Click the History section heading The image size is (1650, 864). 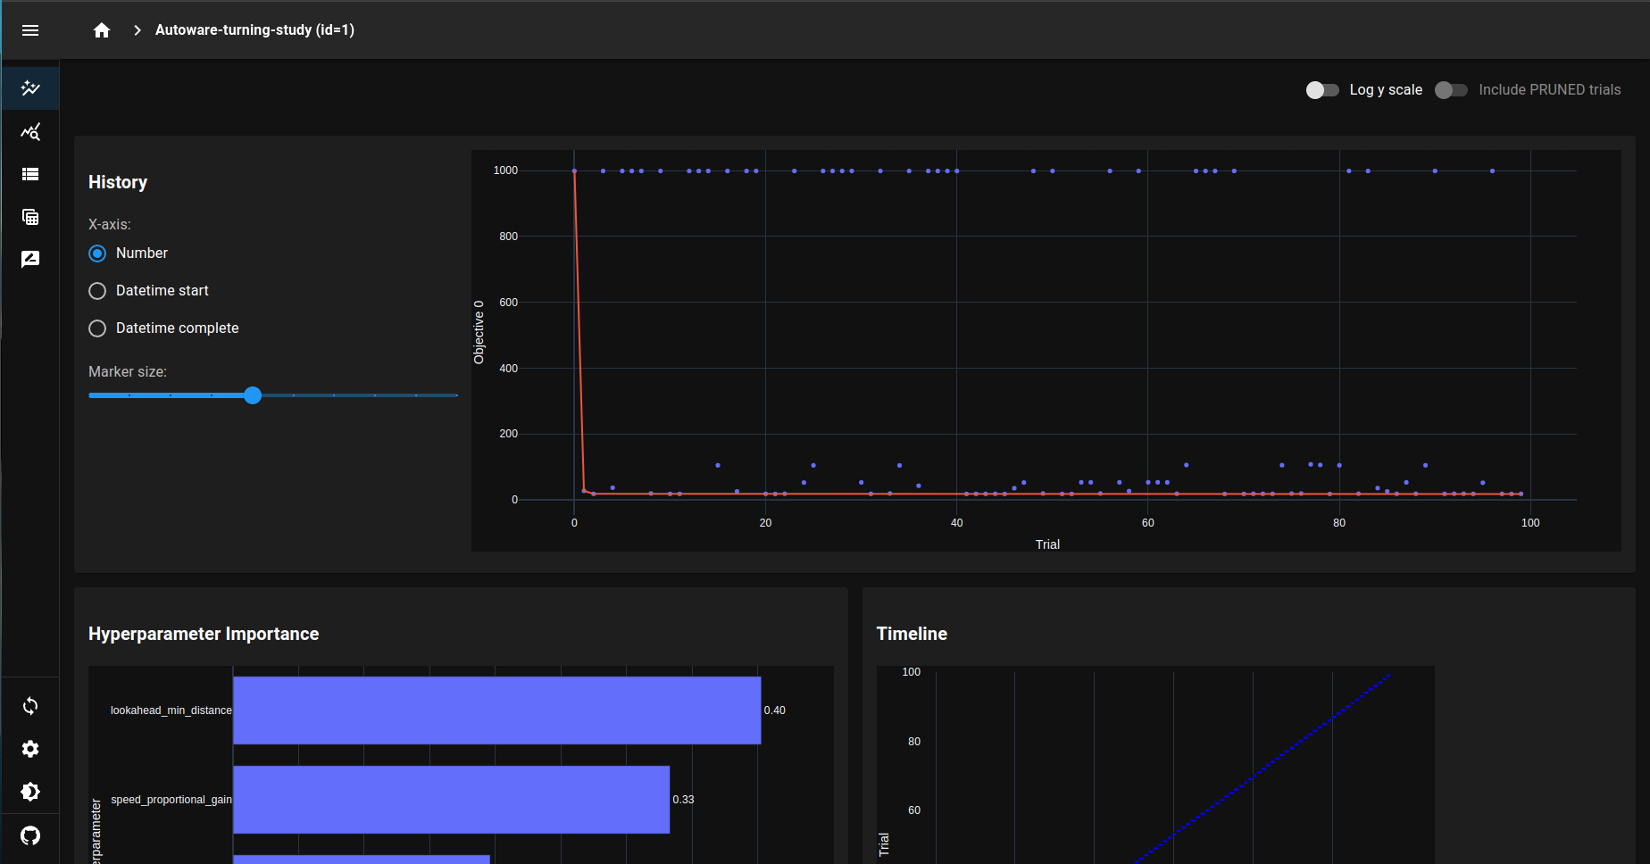pyautogui.click(x=118, y=182)
